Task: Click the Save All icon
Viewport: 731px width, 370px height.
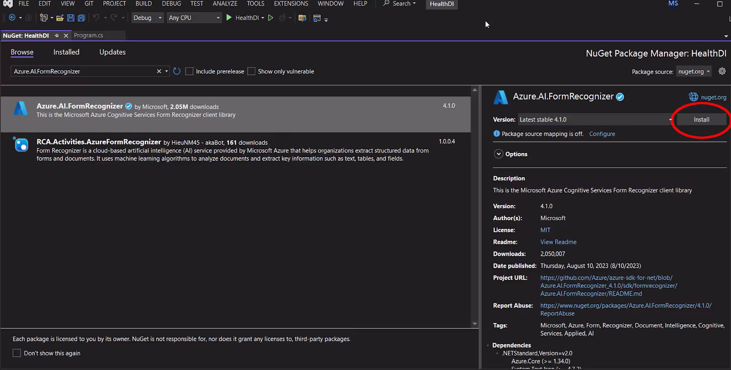Action: coord(81,18)
